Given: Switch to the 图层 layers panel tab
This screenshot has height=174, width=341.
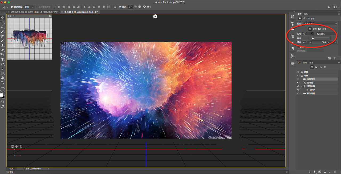Looking at the screenshot, I should 305,62.
